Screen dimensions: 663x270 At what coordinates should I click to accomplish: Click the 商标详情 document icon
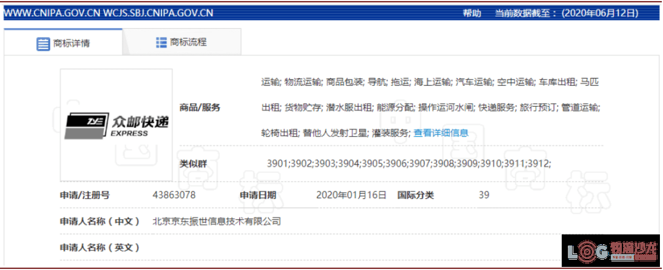[43, 44]
